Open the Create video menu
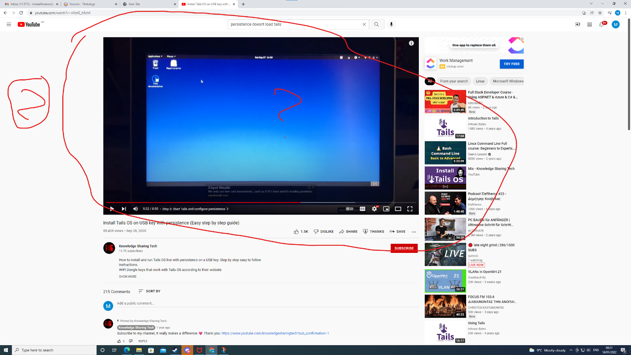This screenshot has width=631, height=355. 578,24
